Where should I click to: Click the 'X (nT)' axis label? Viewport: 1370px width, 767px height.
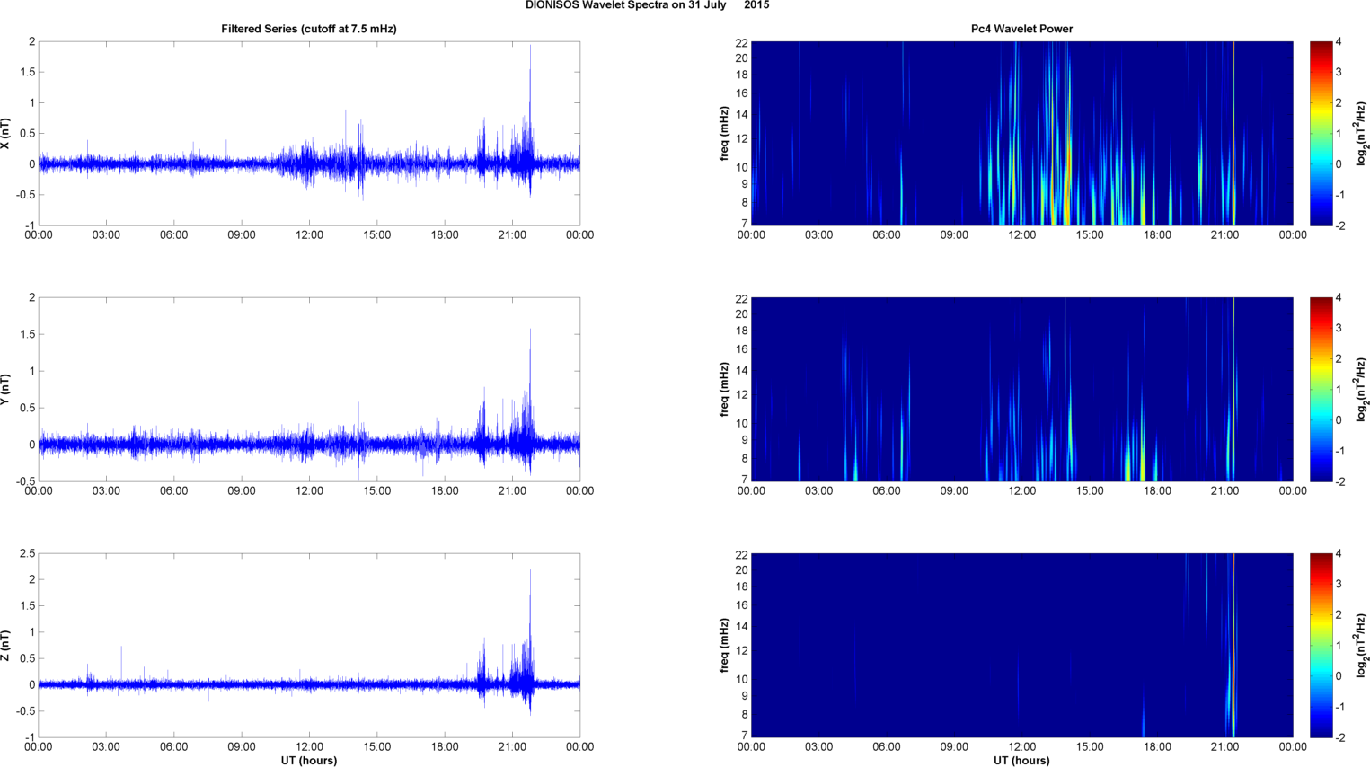pyautogui.click(x=5, y=133)
